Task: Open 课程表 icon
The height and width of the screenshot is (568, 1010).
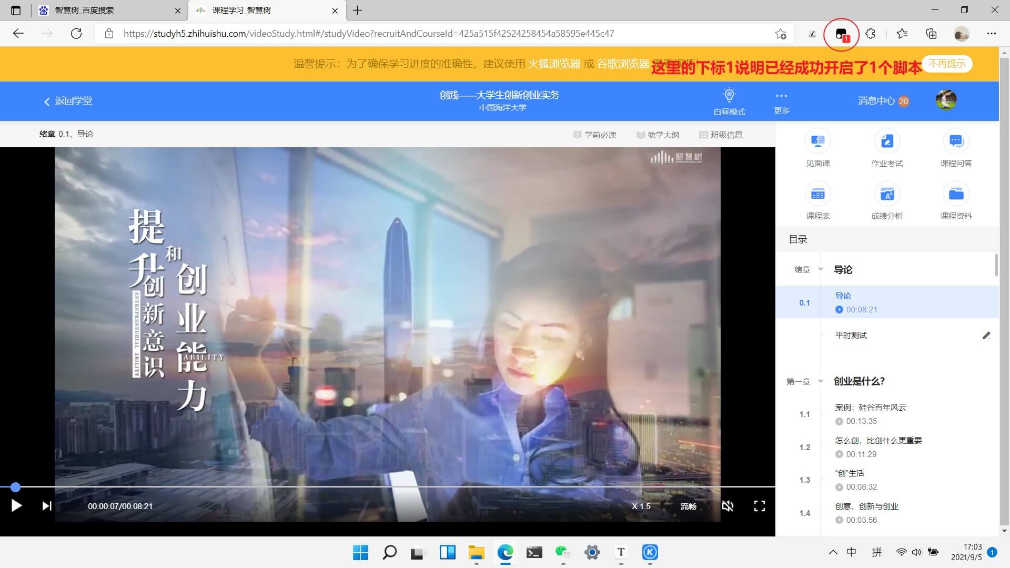Action: (x=817, y=194)
